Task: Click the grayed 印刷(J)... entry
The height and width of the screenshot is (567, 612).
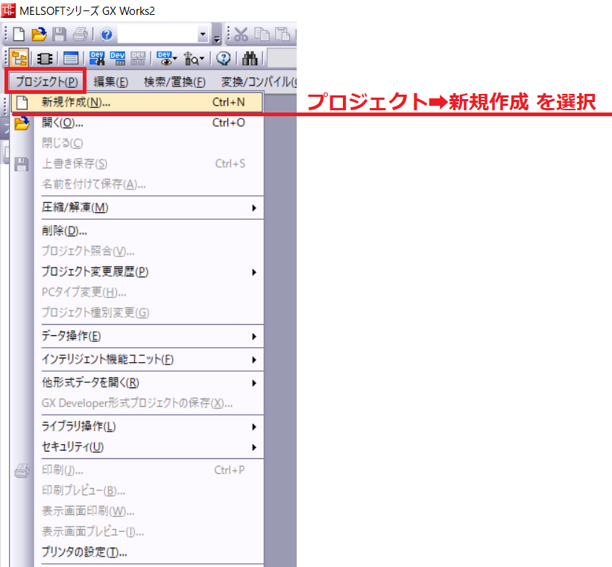Action: 137,470
